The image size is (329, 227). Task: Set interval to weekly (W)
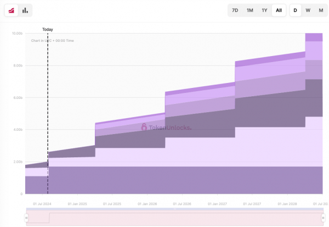[308, 10]
